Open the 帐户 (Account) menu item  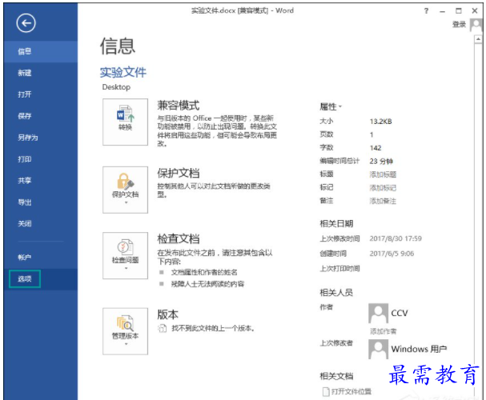point(41,258)
